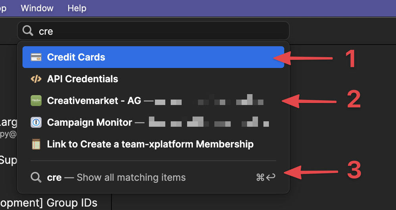Click the blurred details beside Campaign Monitor
396x210 pixels.
tap(209, 123)
